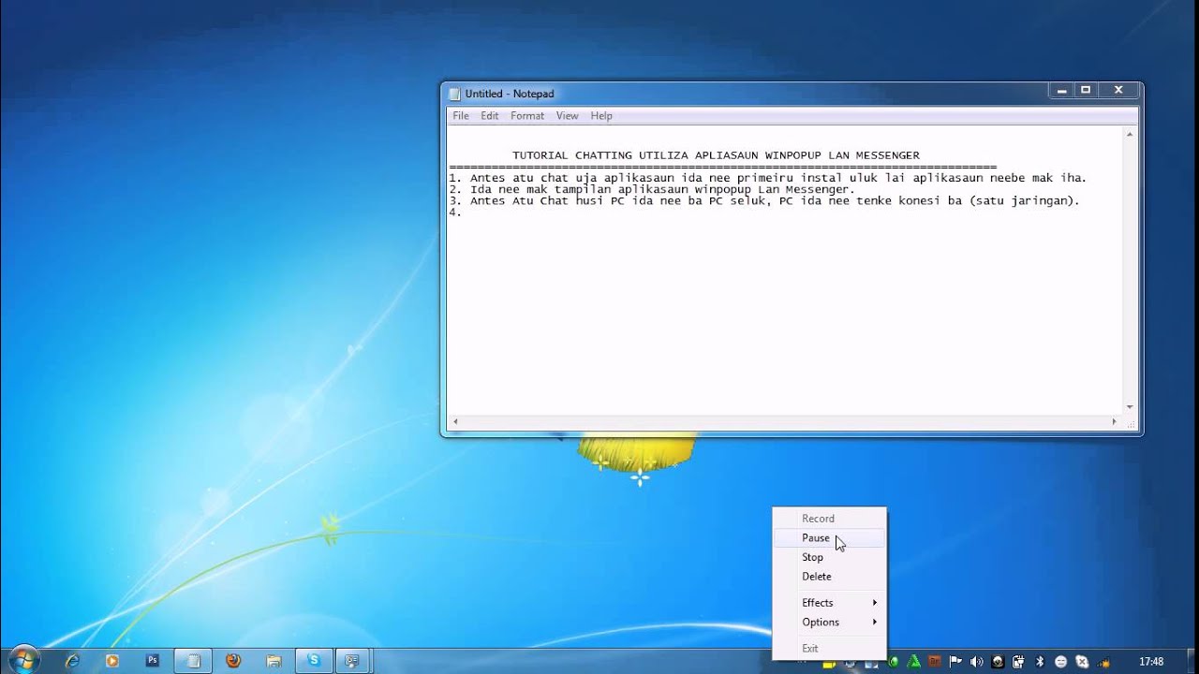Click line '1. Antes atu chat uja aplikasaun'

768,178
